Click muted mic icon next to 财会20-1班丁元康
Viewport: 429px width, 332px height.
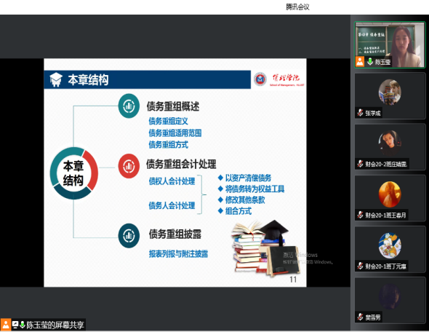click(x=361, y=266)
